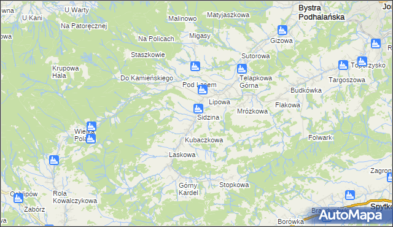Click the Kubaczkowa place label
Viewport: 393px width, 227px height.
204,140
